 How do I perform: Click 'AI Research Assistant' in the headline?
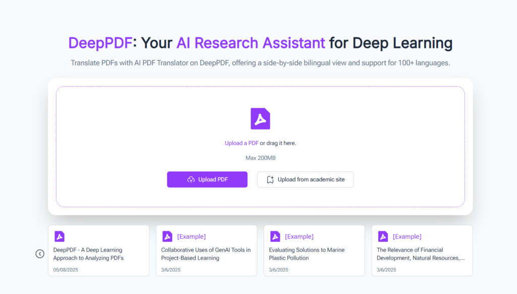coord(250,43)
